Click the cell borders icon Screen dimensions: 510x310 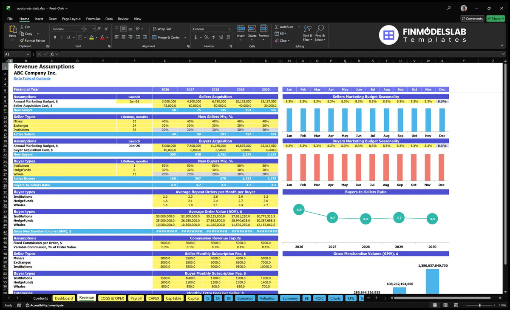tap(79, 37)
